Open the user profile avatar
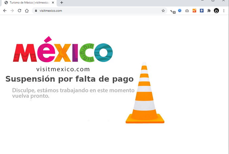Screen dimensions: 229x154 click(x=216, y=10)
